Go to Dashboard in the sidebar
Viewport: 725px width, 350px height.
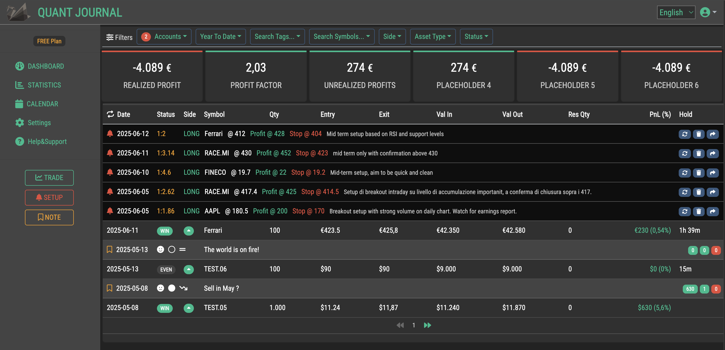(40, 66)
